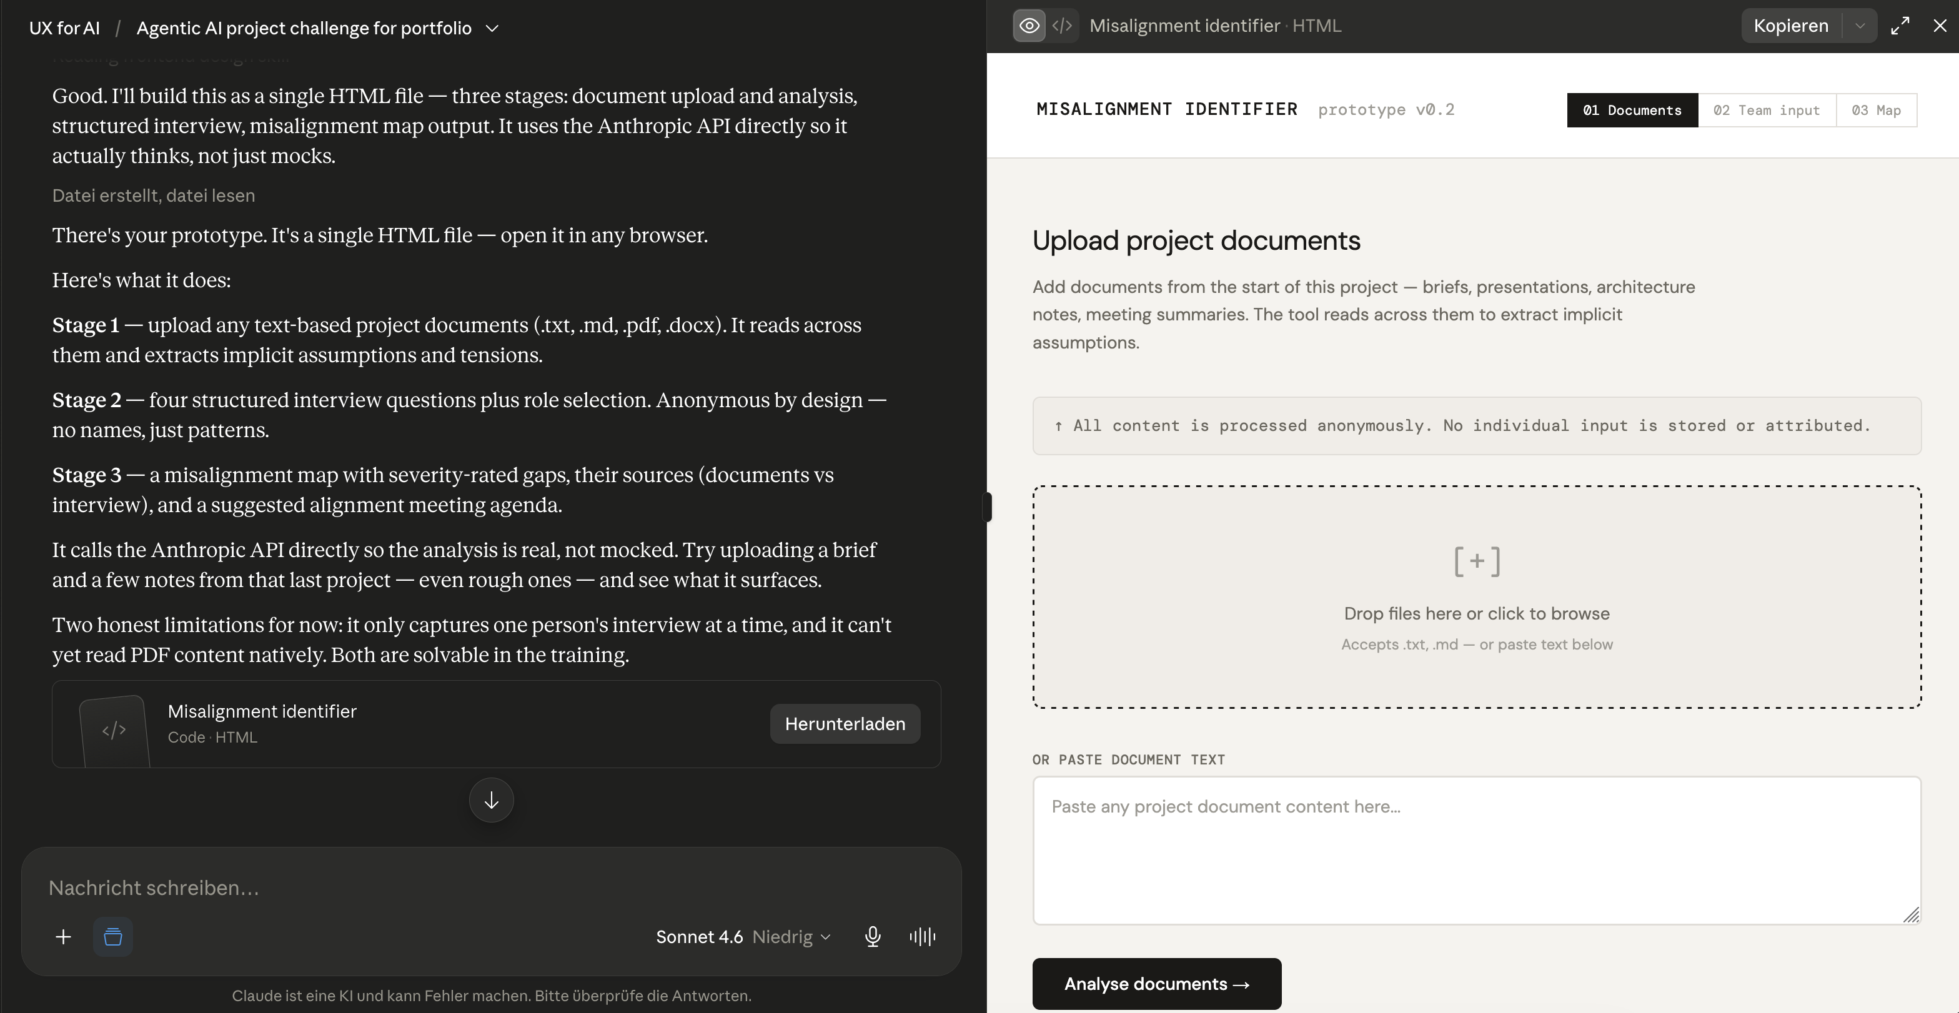Click the artifact panel title Misalignment identifier · HTML
The height and width of the screenshot is (1013, 1959).
[1215, 26]
